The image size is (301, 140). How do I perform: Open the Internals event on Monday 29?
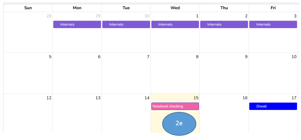(x=77, y=25)
